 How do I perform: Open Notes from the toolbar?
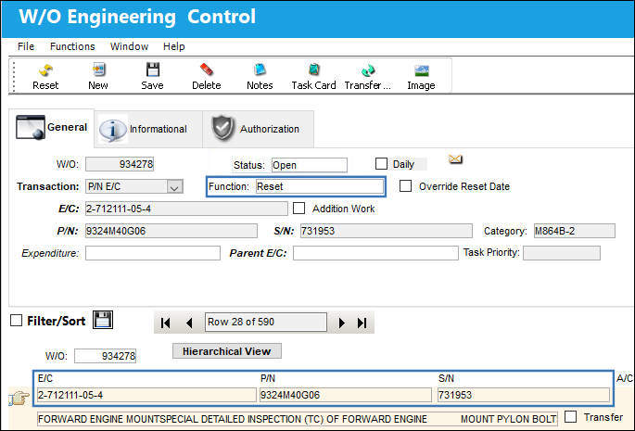(x=260, y=70)
